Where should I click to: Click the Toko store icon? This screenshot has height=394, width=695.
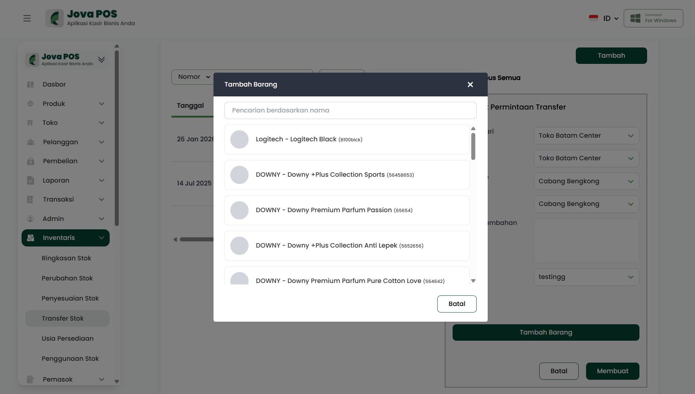(x=30, y=123)
